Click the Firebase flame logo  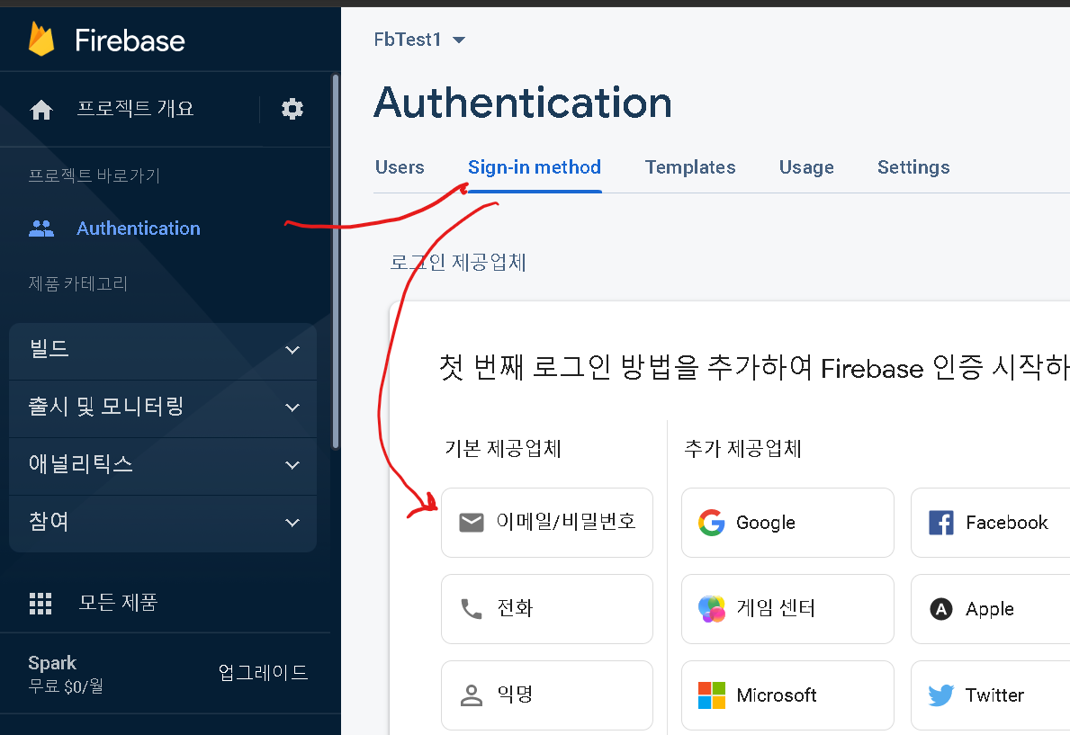[40, 39]
